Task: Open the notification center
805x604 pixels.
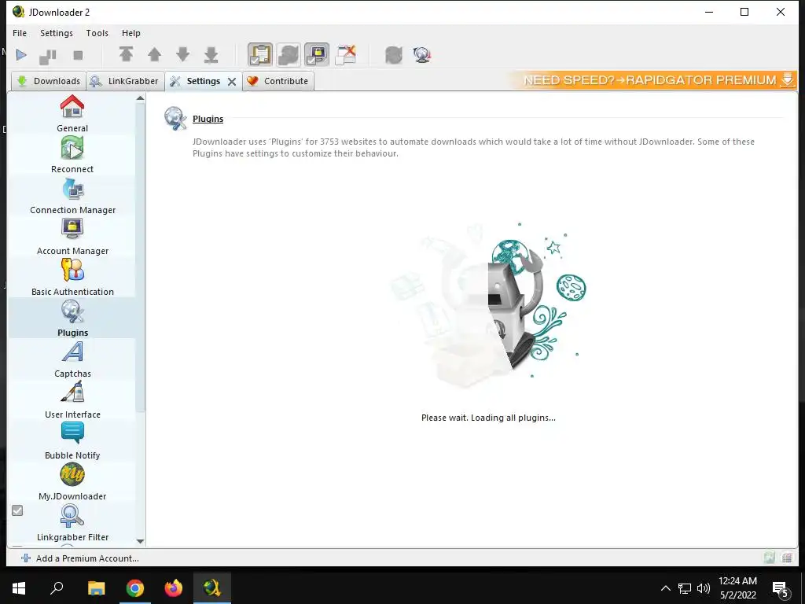Action: tap(781, 589)
